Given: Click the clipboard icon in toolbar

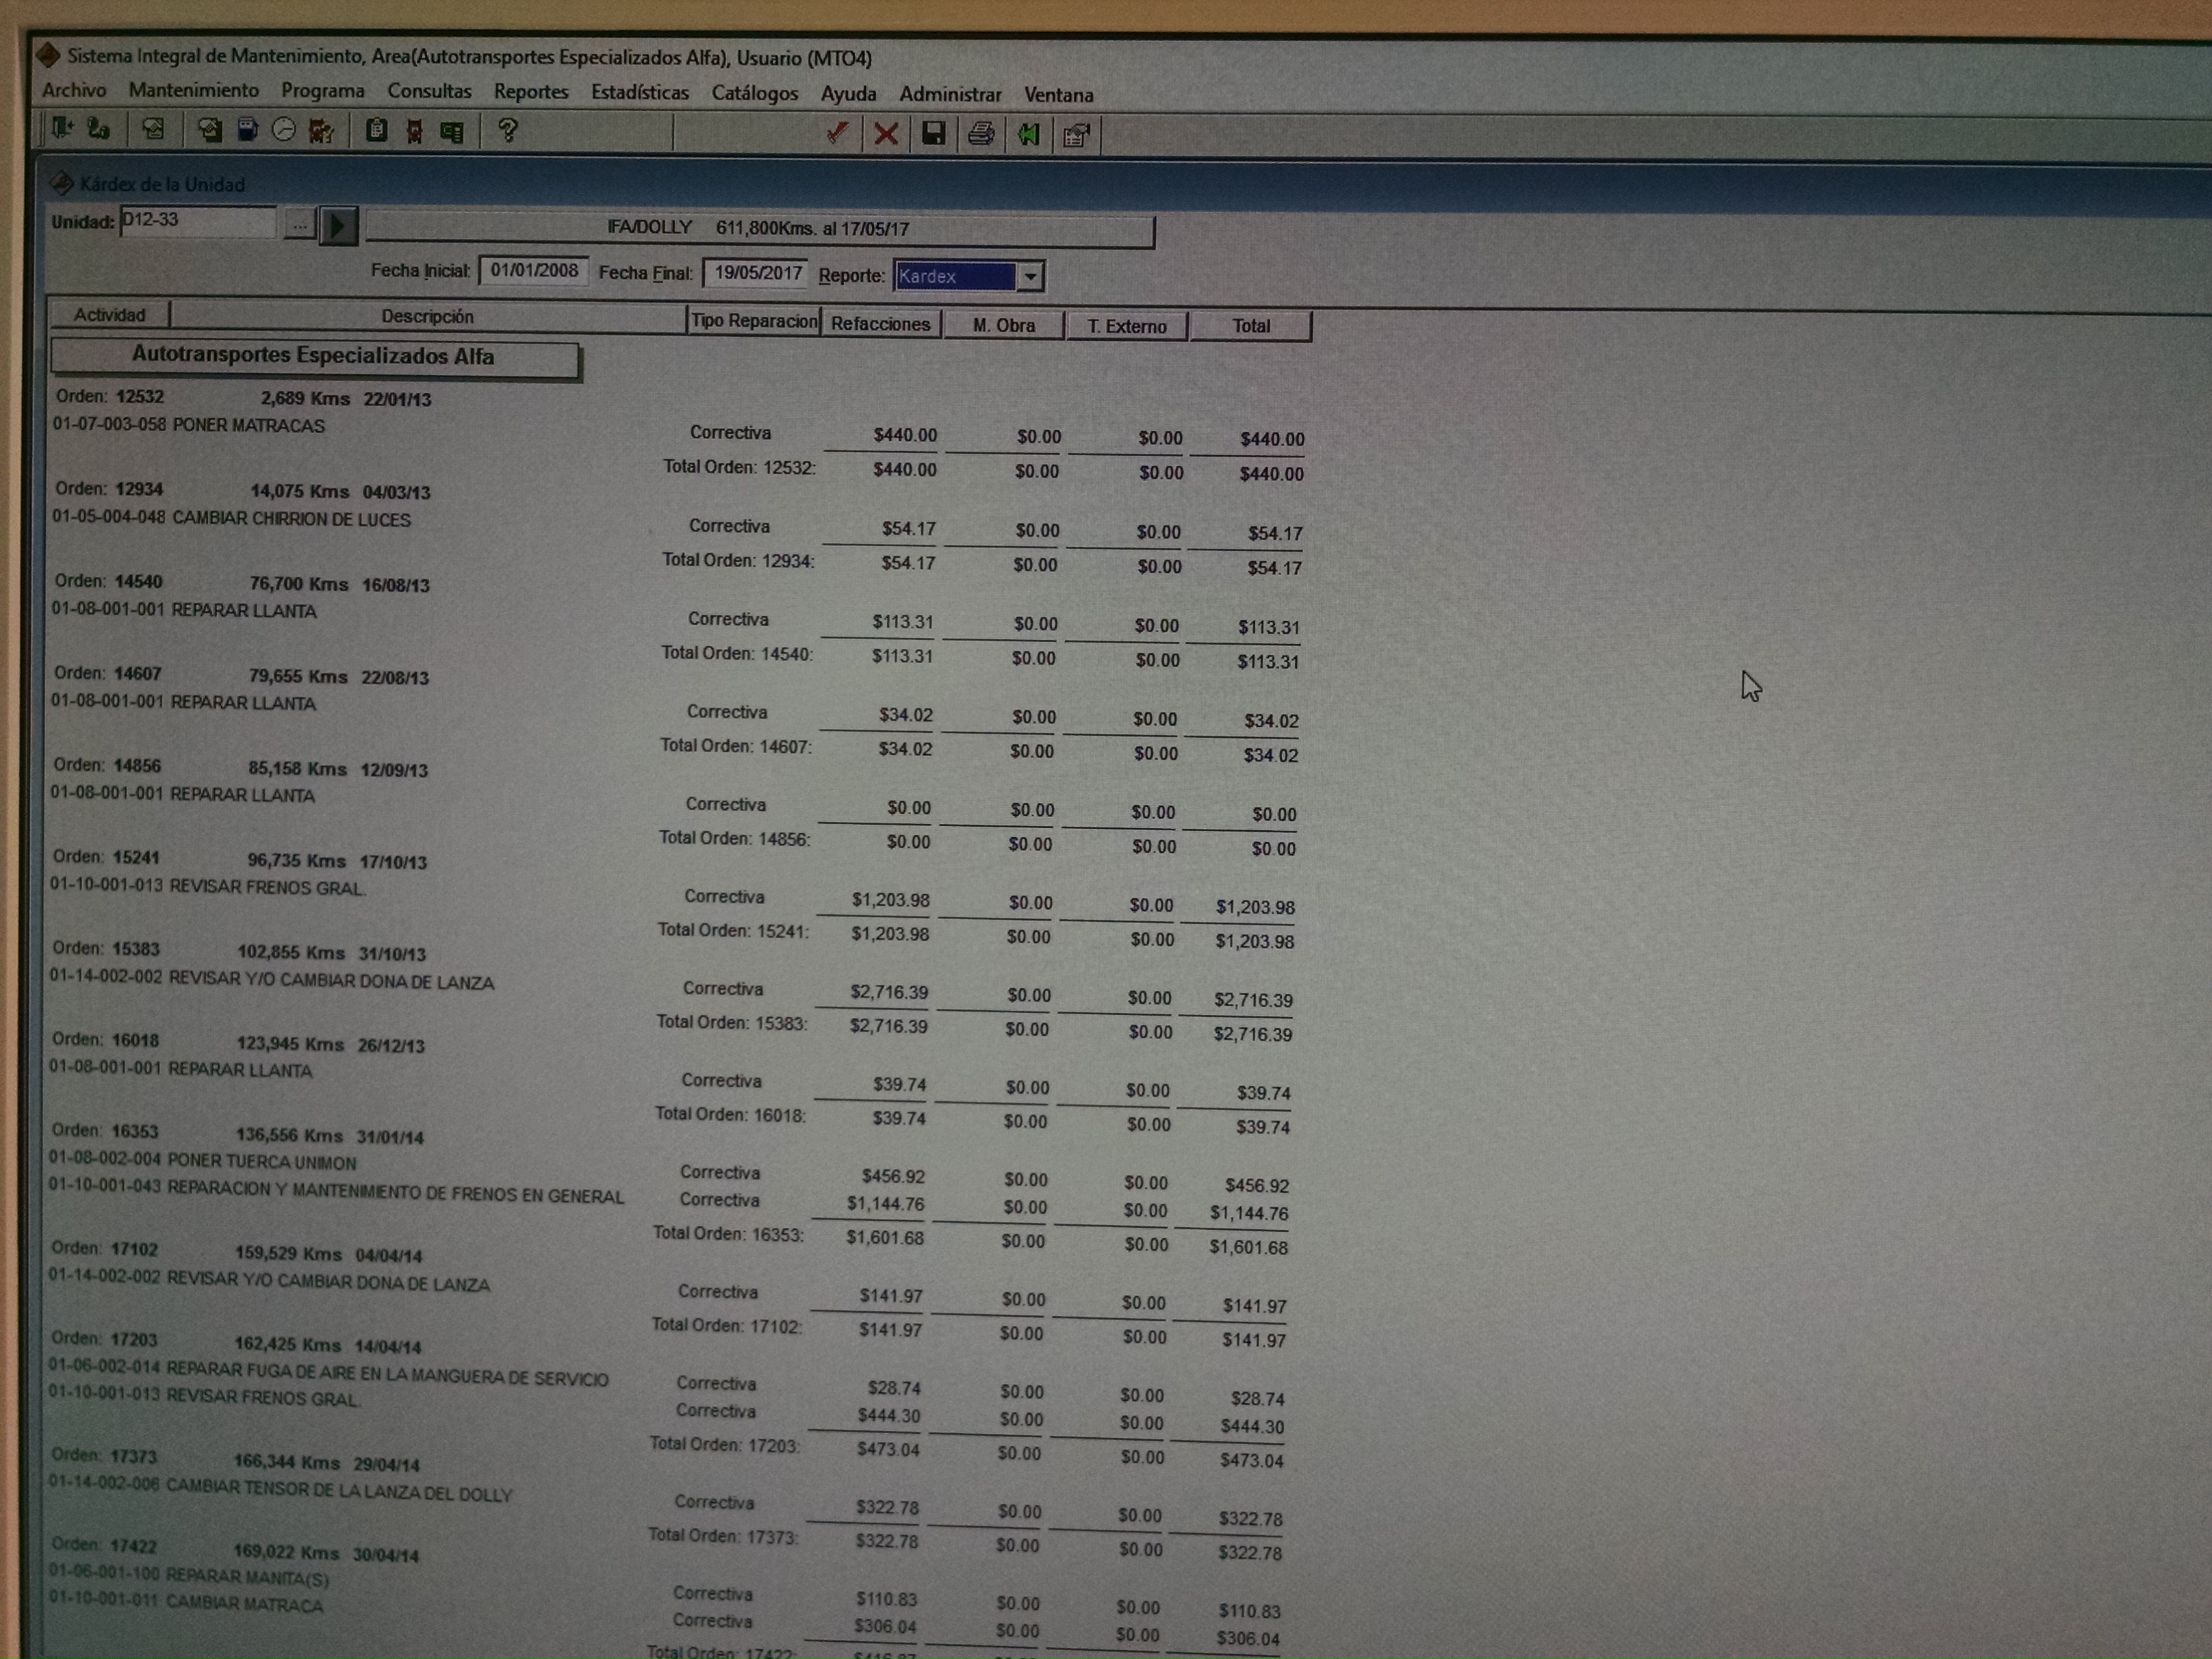Looking at the screenshot, I should point(376,130).
